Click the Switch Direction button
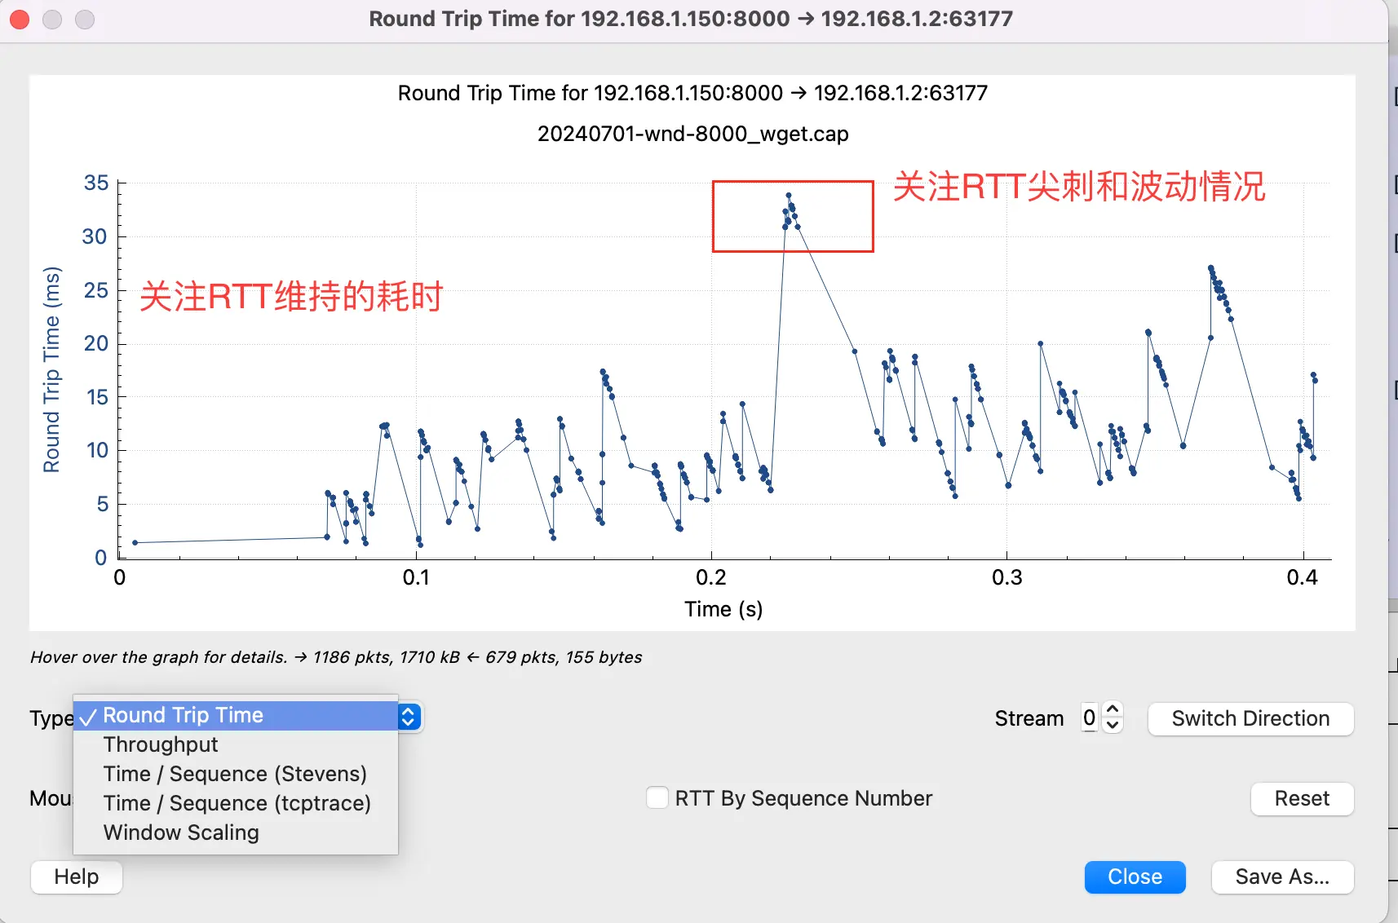Image resolution: width=1398 pixels, height=923 pixels. pyautogui.click(x=1250, y=718)
